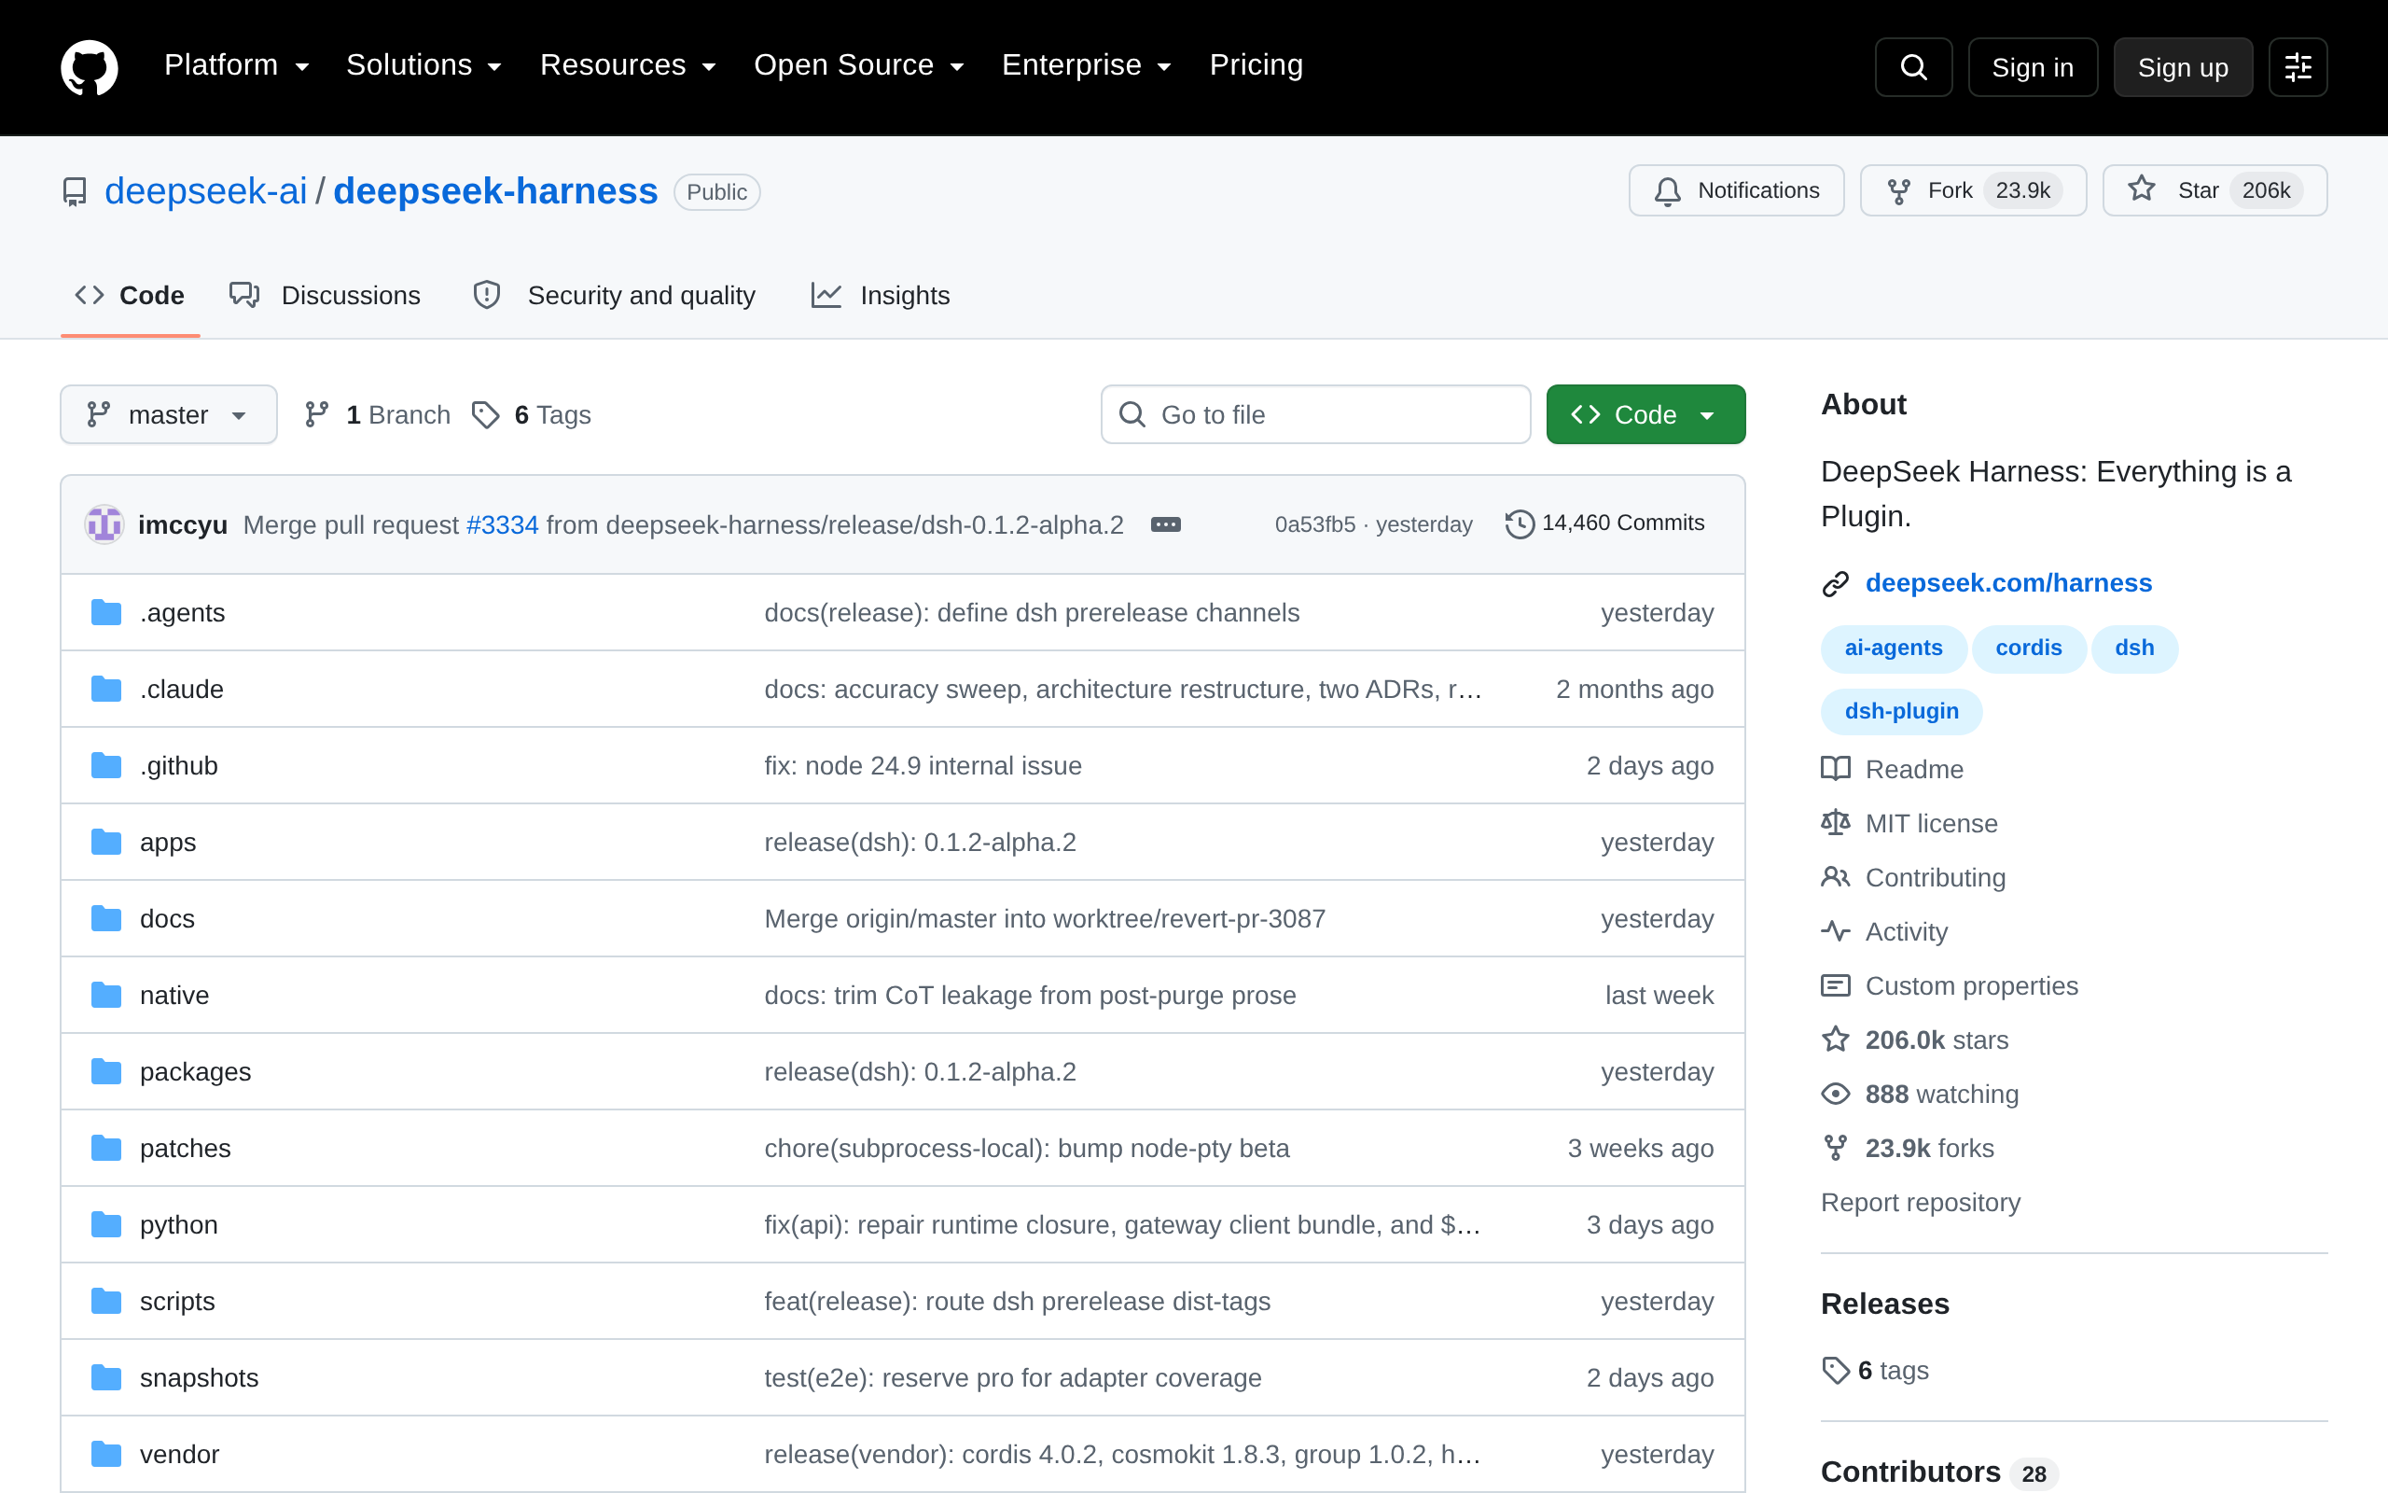The width and height of the screenshot is (2388, 1493).
Task: Open the deepseek-harness repository link
Action: coord(495,190)
